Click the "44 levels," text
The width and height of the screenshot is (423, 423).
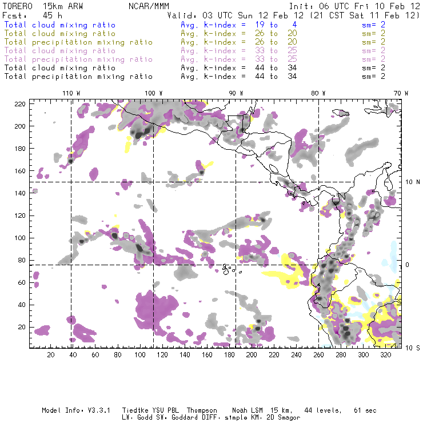point(323,410)
